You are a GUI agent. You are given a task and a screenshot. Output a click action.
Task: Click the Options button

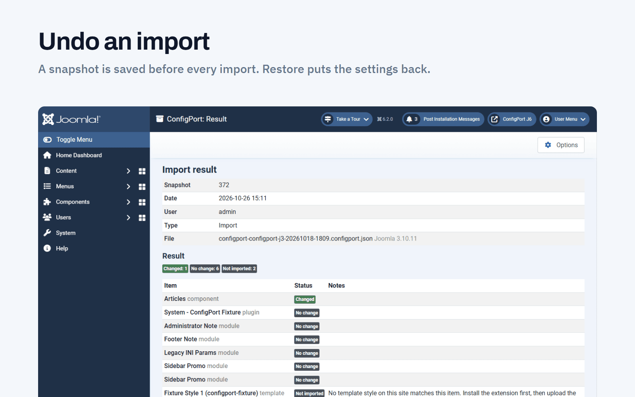[x=561, y=145]
